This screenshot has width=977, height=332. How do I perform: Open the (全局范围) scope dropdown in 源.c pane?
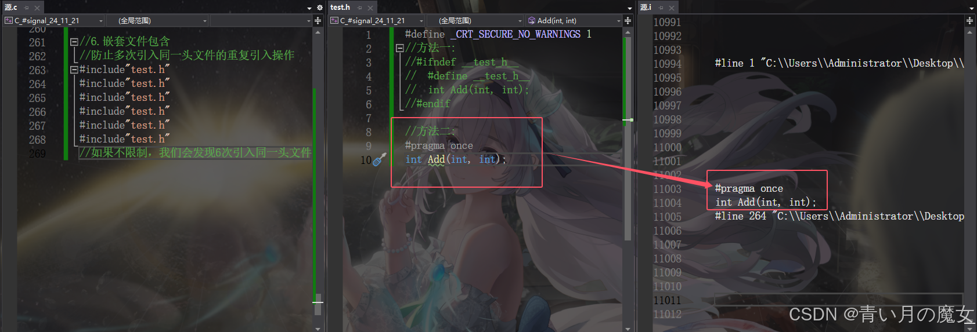click(157, 20)
